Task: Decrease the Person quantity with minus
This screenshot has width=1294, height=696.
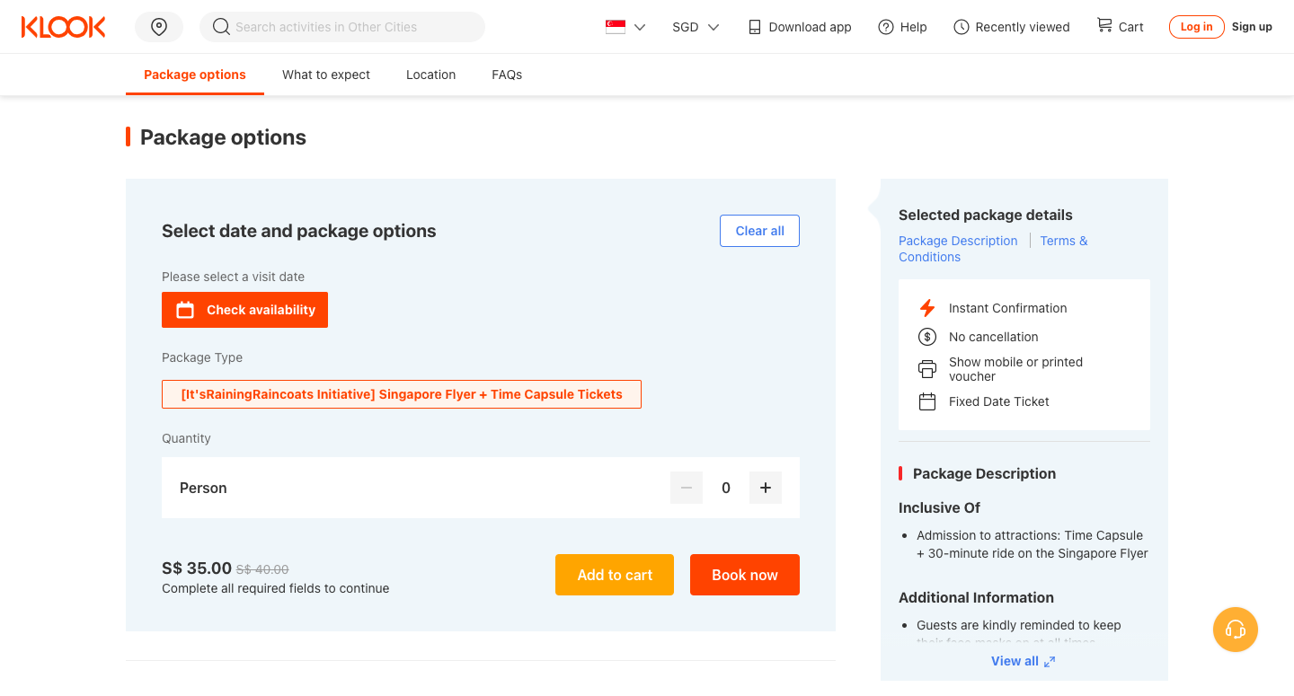Action: (x=687, y=488)
